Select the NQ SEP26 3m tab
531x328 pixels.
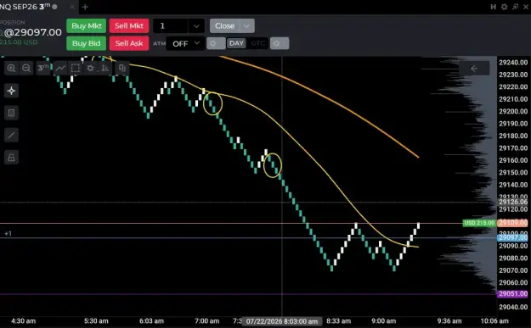pyautogui.click(x=28, y=7)
